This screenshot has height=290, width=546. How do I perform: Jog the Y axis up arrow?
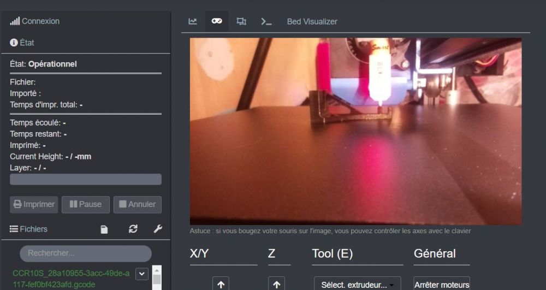221,284
